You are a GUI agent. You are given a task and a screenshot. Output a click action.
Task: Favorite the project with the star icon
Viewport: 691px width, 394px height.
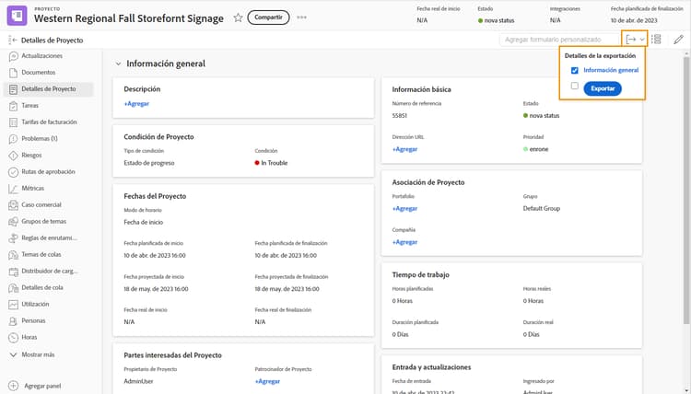click(x=238, y=17)
